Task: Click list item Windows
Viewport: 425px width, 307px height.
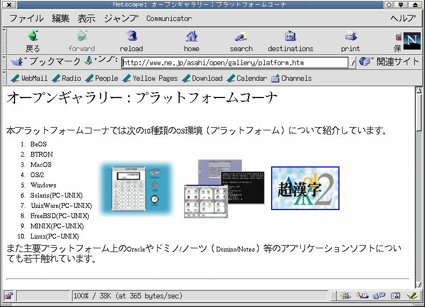Action: tap(44, 185)
